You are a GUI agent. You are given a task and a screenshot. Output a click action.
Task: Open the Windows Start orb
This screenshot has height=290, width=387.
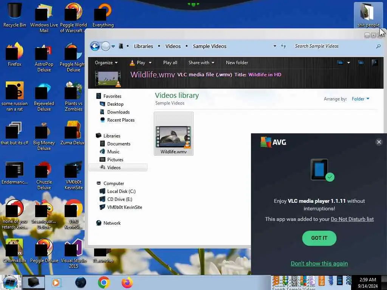tap(10, 282)
